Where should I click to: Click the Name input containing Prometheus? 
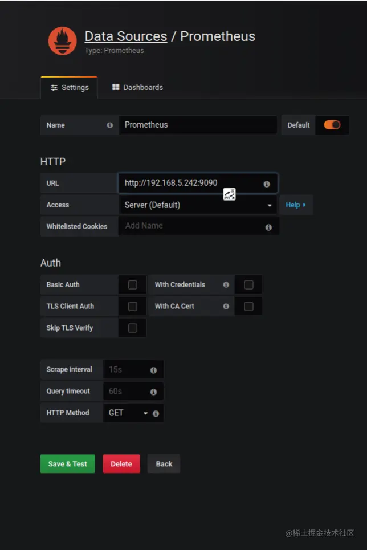point(198,125)
